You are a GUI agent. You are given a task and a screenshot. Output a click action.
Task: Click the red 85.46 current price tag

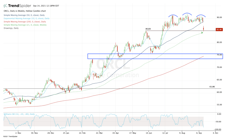point(219,30)
